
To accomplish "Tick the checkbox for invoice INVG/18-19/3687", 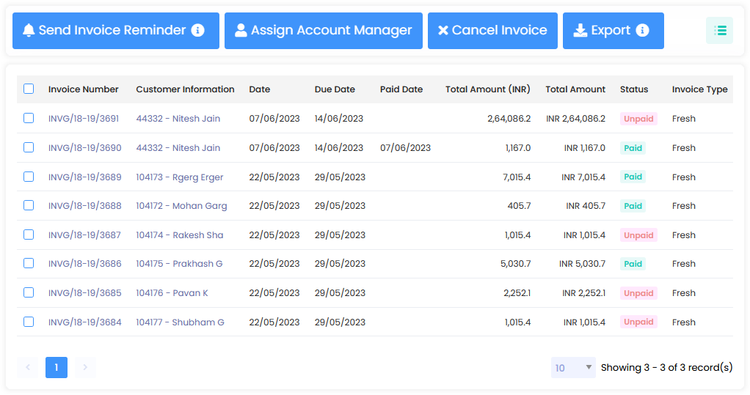I will (29, 235).
